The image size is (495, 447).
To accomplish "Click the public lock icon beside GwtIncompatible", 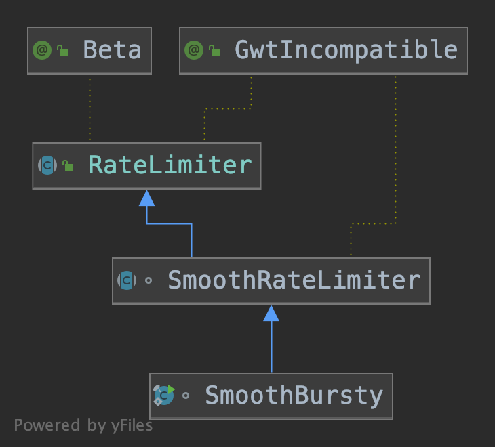I will click(214, 50).
